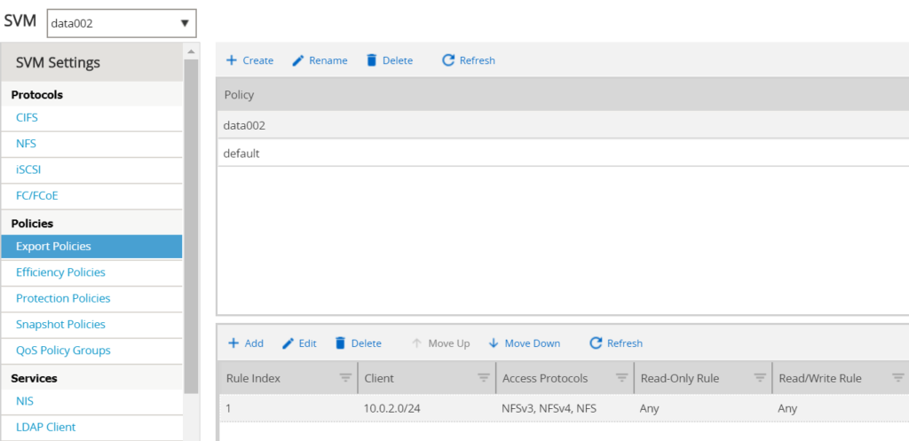
Task: Edit the selected export rule
Action: pyautogui.click(x=298, y=343)
